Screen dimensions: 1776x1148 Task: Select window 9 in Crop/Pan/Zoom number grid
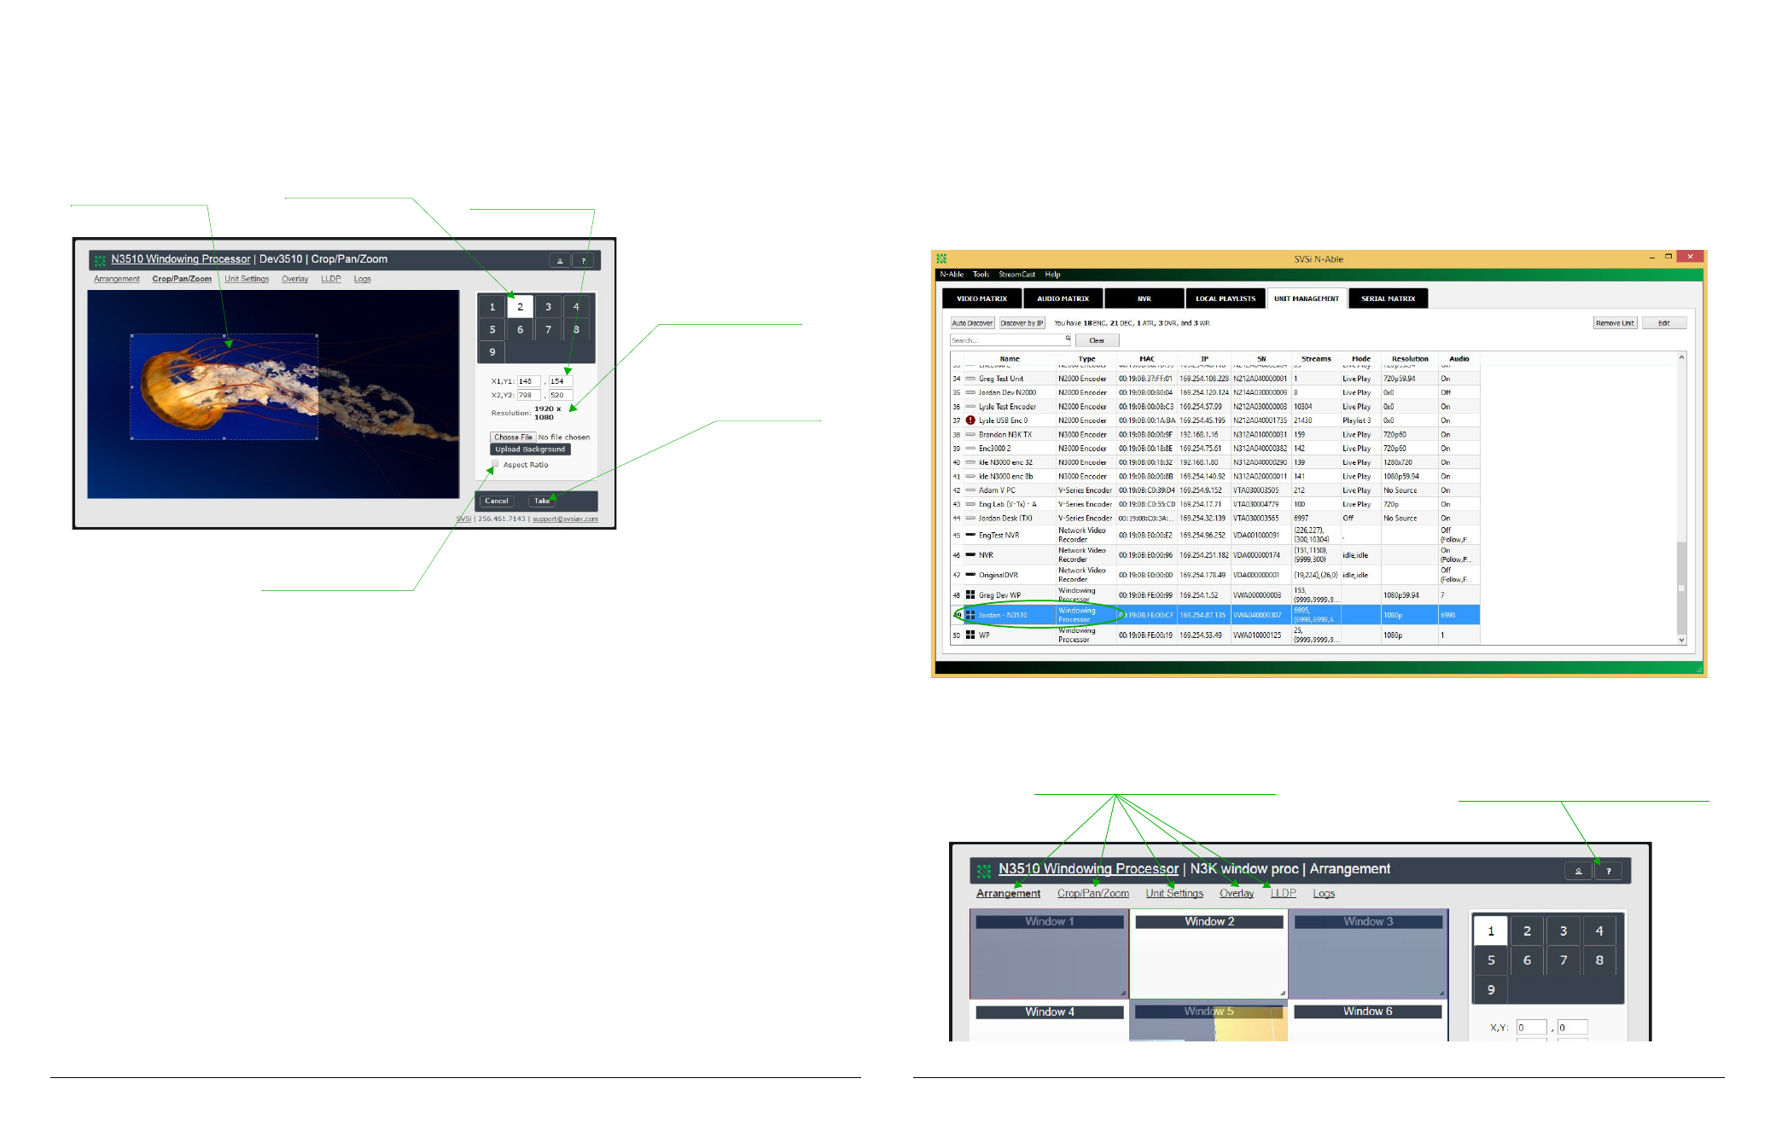point(492,351)
